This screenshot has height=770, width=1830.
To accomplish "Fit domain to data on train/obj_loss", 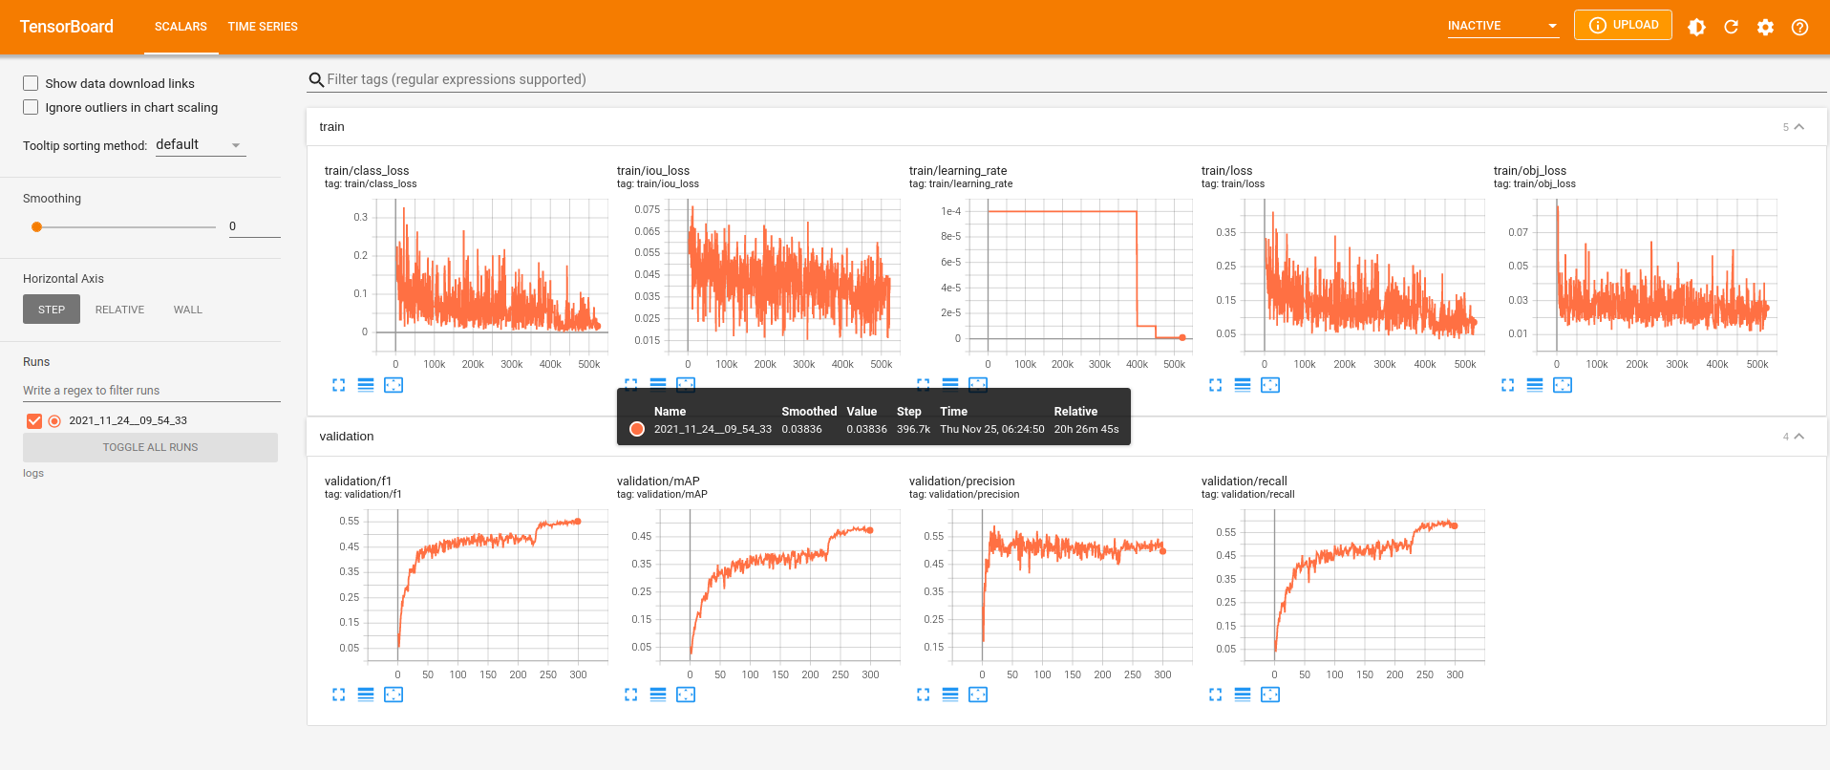I will (1563, 385).
